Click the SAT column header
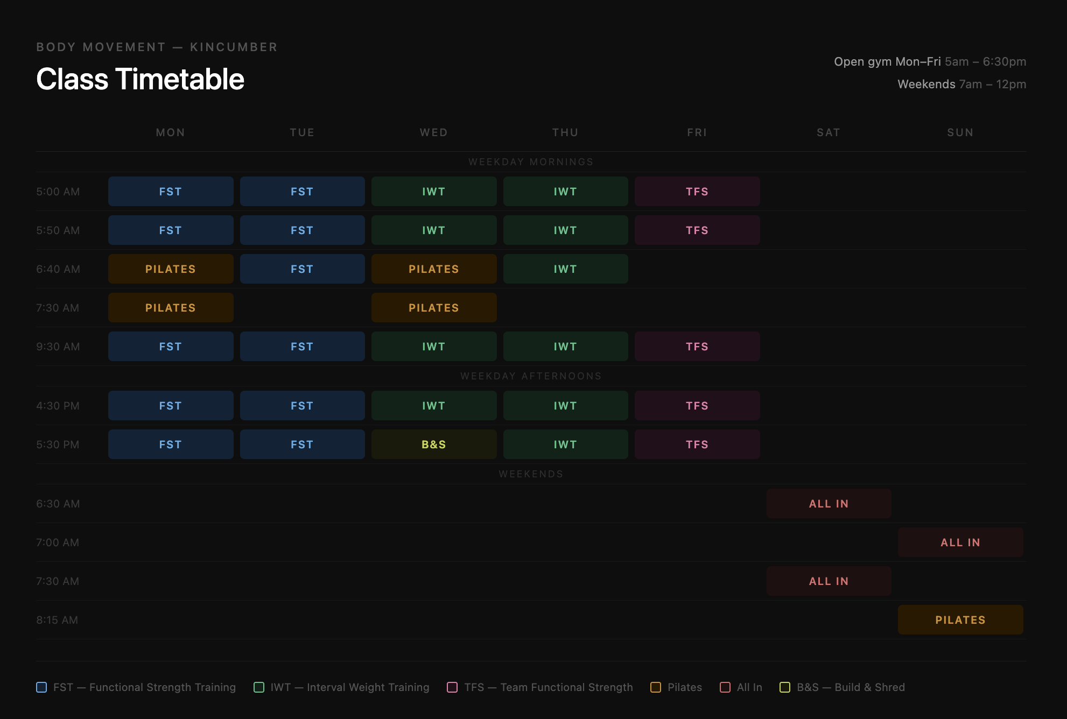Viewport: 1067px width, 719px height. point(829,132)
